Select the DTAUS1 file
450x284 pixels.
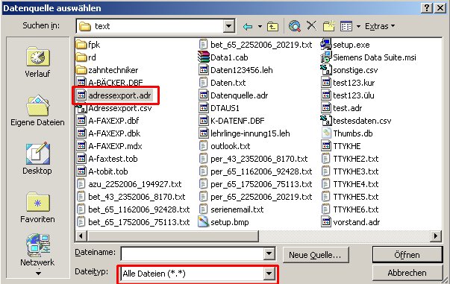pos(219,108)
